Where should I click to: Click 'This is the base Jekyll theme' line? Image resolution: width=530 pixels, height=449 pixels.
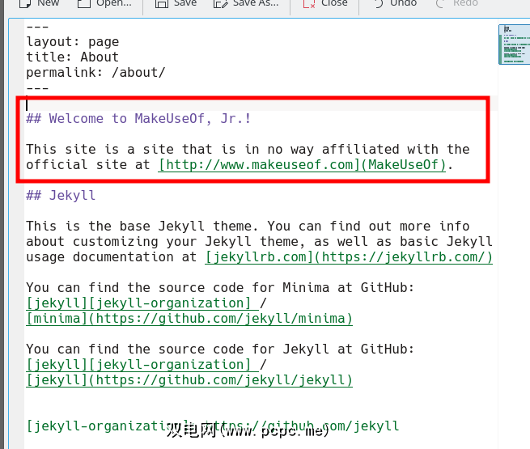248,227
